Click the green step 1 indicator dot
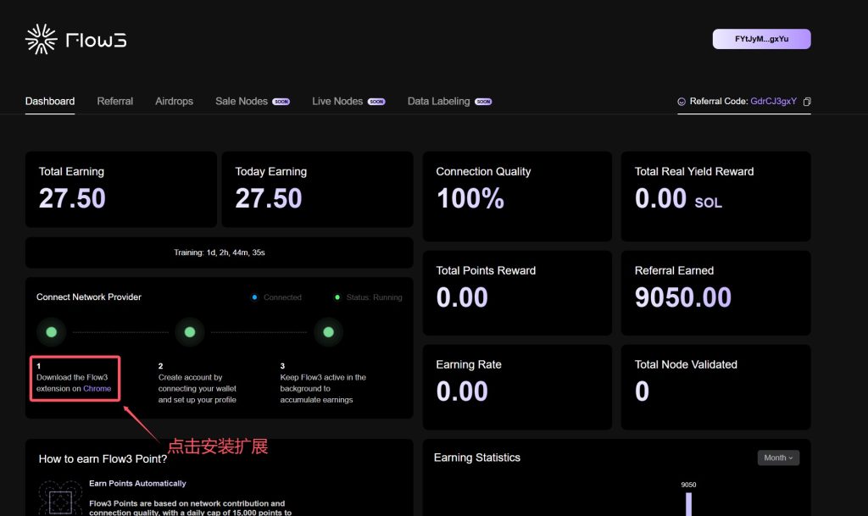This screenshot has height=516, width=868. pos(52,332)
